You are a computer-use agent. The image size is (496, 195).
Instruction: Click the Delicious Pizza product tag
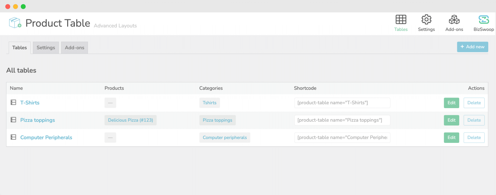point(130,120)
